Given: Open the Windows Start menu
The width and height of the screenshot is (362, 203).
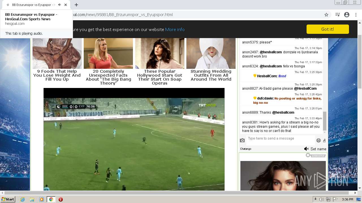Looking at the screenshot, I should coord(8,199).
